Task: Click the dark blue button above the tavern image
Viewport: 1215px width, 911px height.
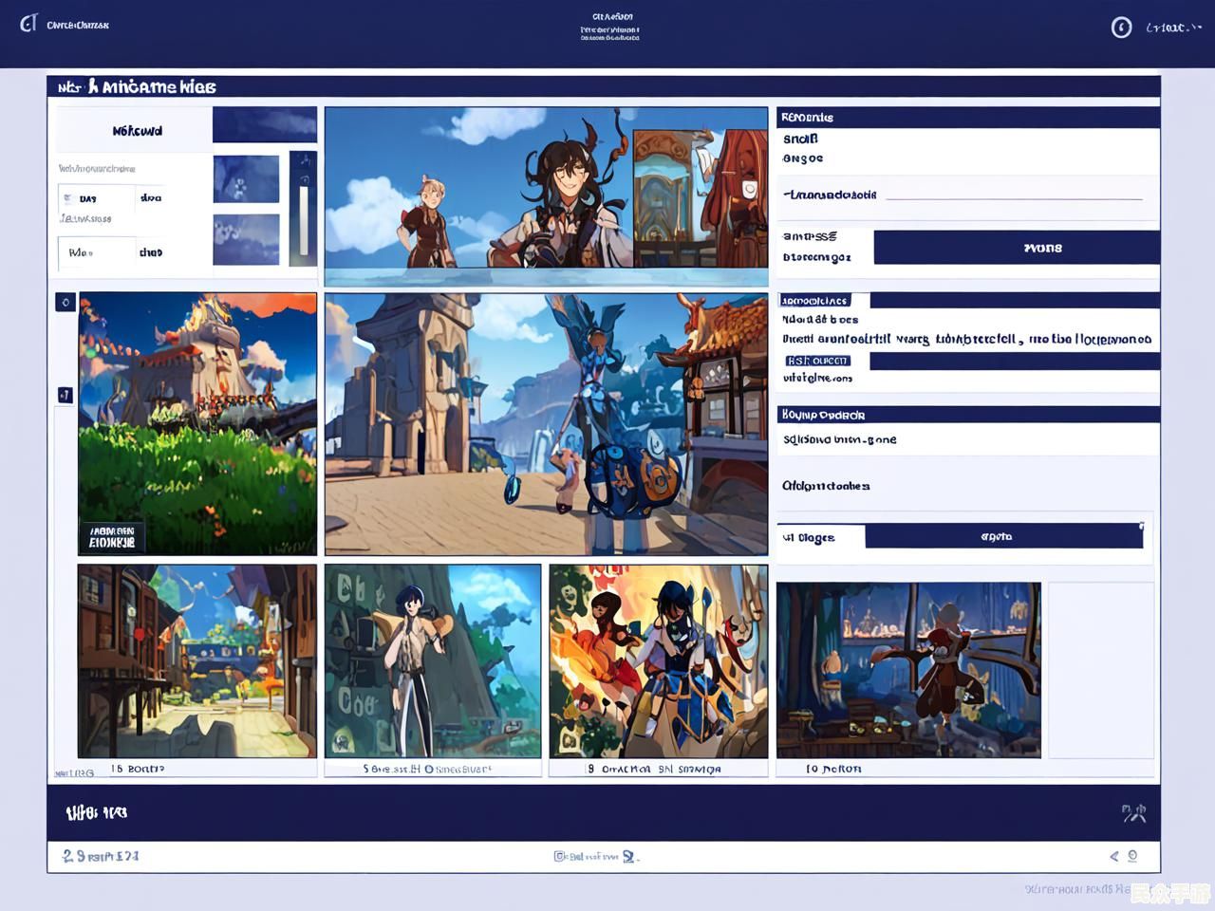Action: [1002, 537]
